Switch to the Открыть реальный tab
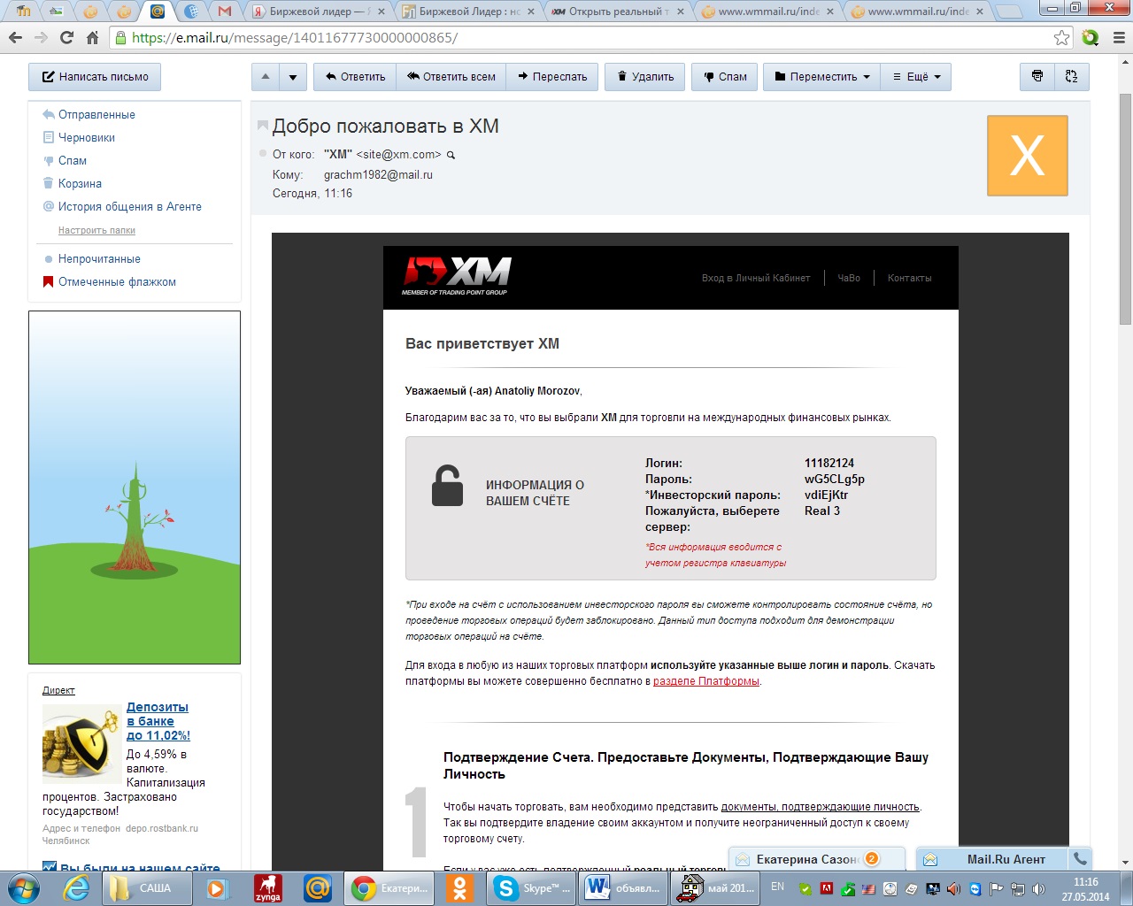 617,12
